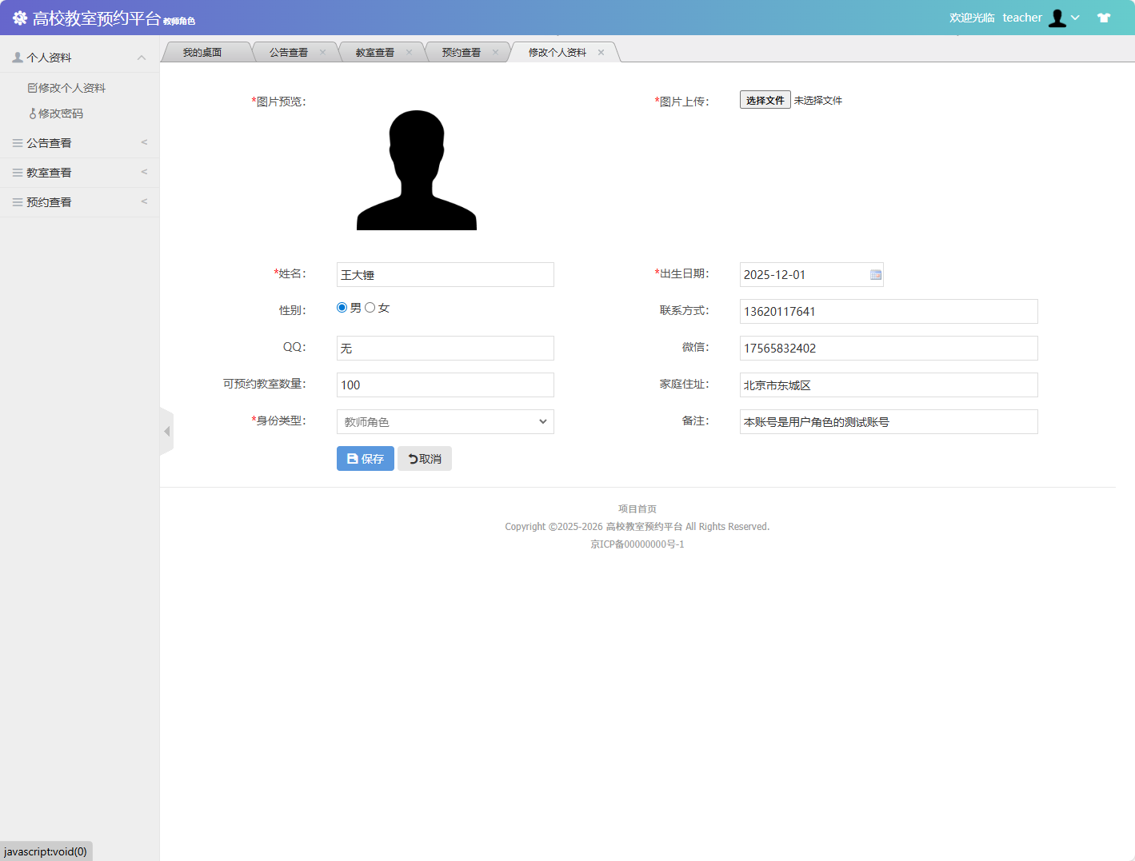Viewport: 1135px width, 861px height.
Task: Click the shirt icon to change theme
Action: pyautogui.click(x=1104, y=16)
